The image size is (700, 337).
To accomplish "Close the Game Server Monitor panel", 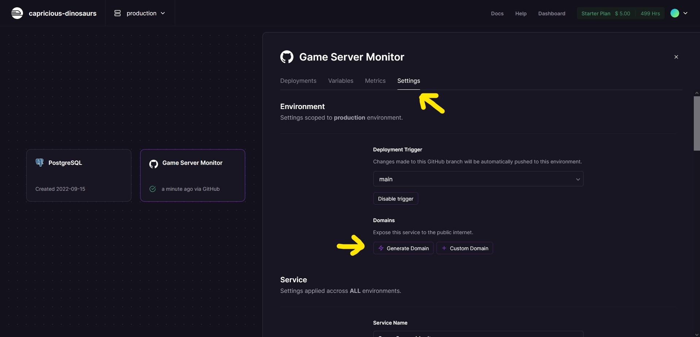I will tap(676, 57).
